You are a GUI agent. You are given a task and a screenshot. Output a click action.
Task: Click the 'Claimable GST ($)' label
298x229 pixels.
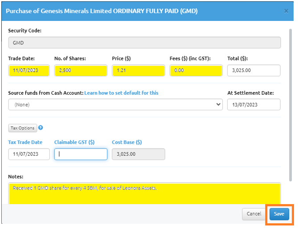tap(74, 142)
